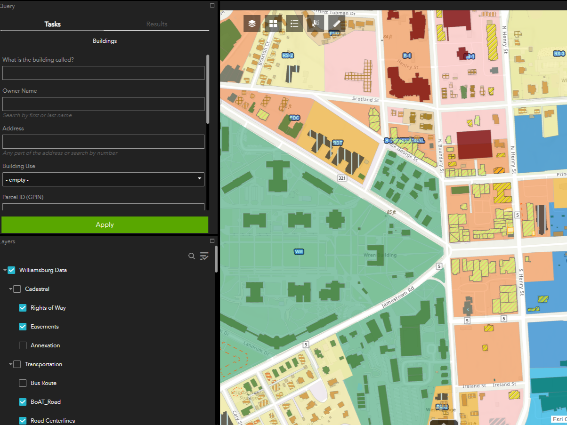Maximize the Layers panel

coord(212,241)
